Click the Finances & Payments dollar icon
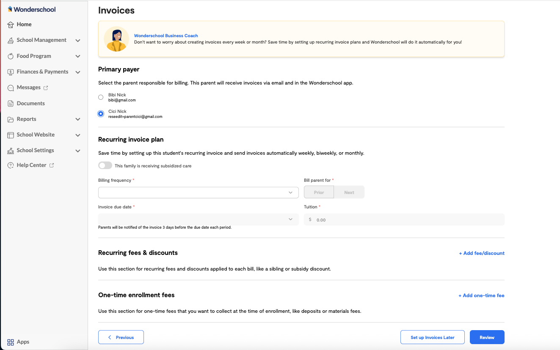This screenshot has width=560, height=350. [11, 72]
